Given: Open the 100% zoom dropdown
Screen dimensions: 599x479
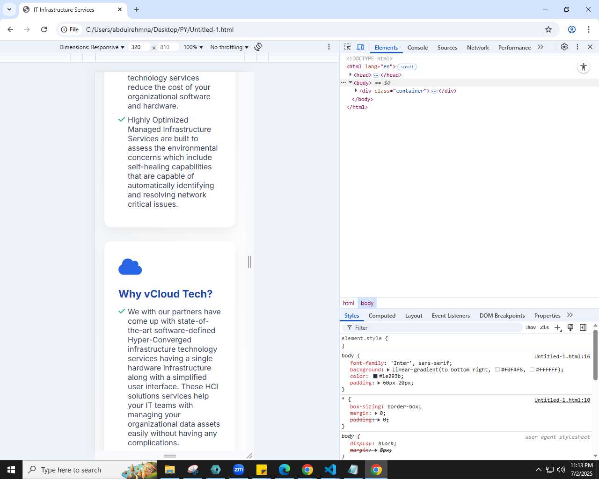Looking at the screenshot, I should (193, 47).
